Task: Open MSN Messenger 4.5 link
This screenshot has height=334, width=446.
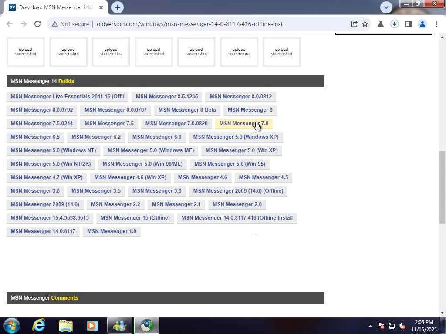Action: pos(264,177)
